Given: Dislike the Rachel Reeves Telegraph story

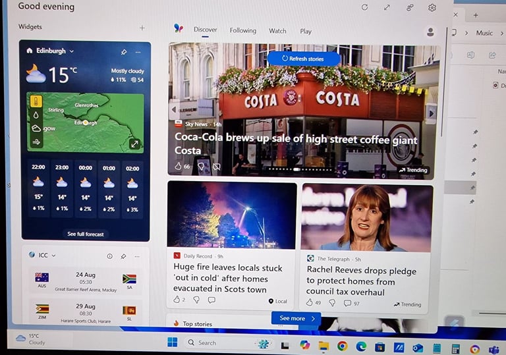Looking at the screenshot, I should point(332,303).
